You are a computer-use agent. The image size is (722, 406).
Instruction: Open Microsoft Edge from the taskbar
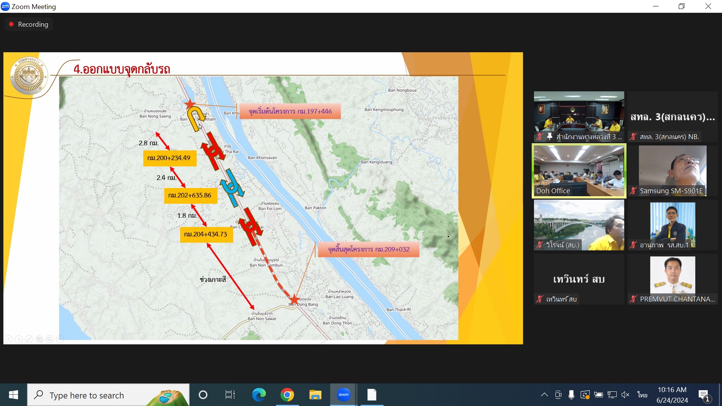[x=259, y=395]
